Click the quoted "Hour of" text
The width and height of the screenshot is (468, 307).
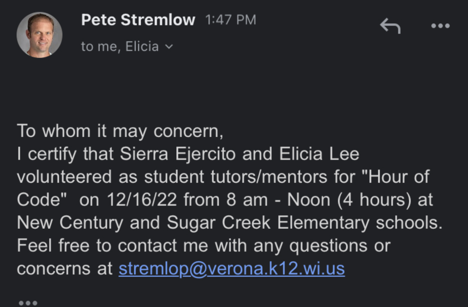point(398,177)
